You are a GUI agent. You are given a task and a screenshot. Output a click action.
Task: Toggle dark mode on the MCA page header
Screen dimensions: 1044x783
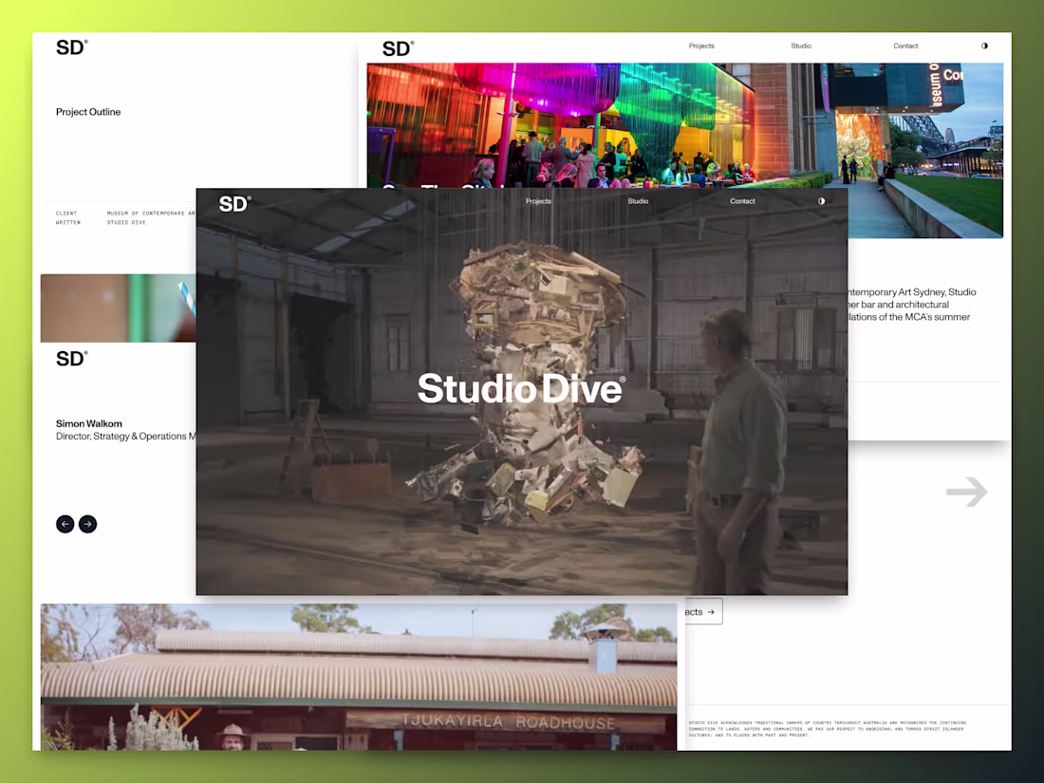[984, 45]
